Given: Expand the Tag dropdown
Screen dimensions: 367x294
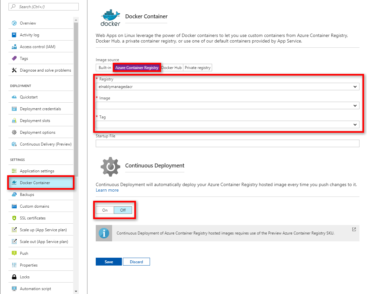Looking at the screenshot, I should click(227, 125).
